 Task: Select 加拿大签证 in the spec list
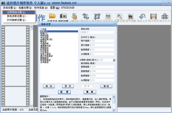[x=59, y=54]
